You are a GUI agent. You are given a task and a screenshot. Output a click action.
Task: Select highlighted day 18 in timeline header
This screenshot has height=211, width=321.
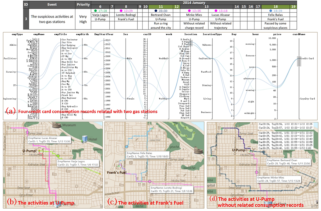275,7
